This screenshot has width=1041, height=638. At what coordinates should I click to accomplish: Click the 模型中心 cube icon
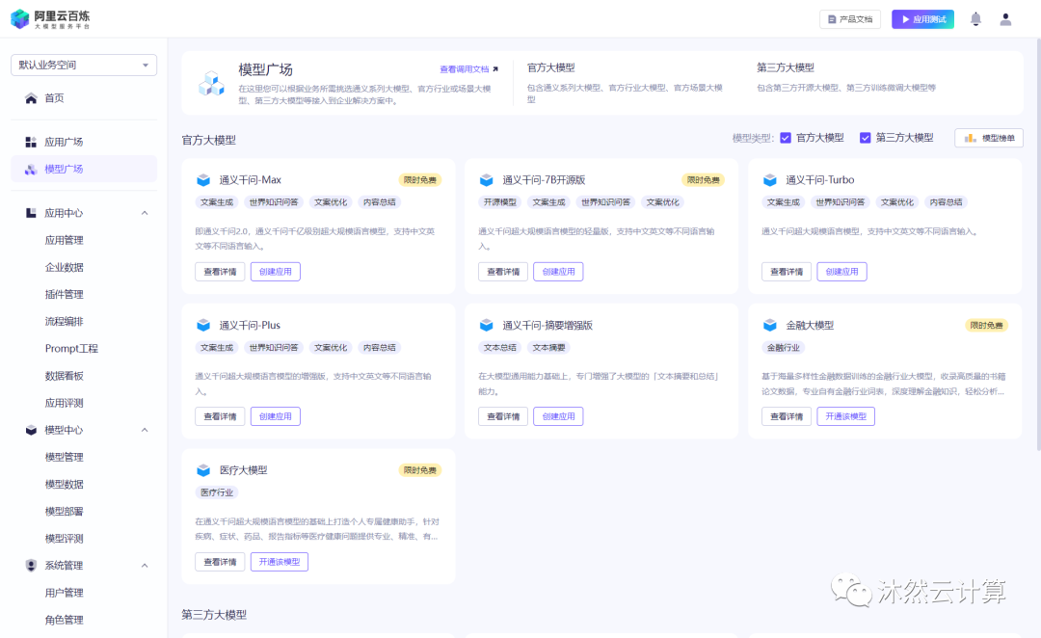(x=31, y=430)
